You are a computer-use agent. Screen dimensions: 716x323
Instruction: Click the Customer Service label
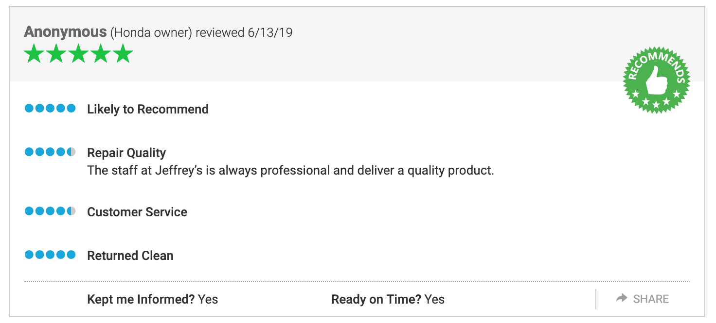tap(137, 212)
